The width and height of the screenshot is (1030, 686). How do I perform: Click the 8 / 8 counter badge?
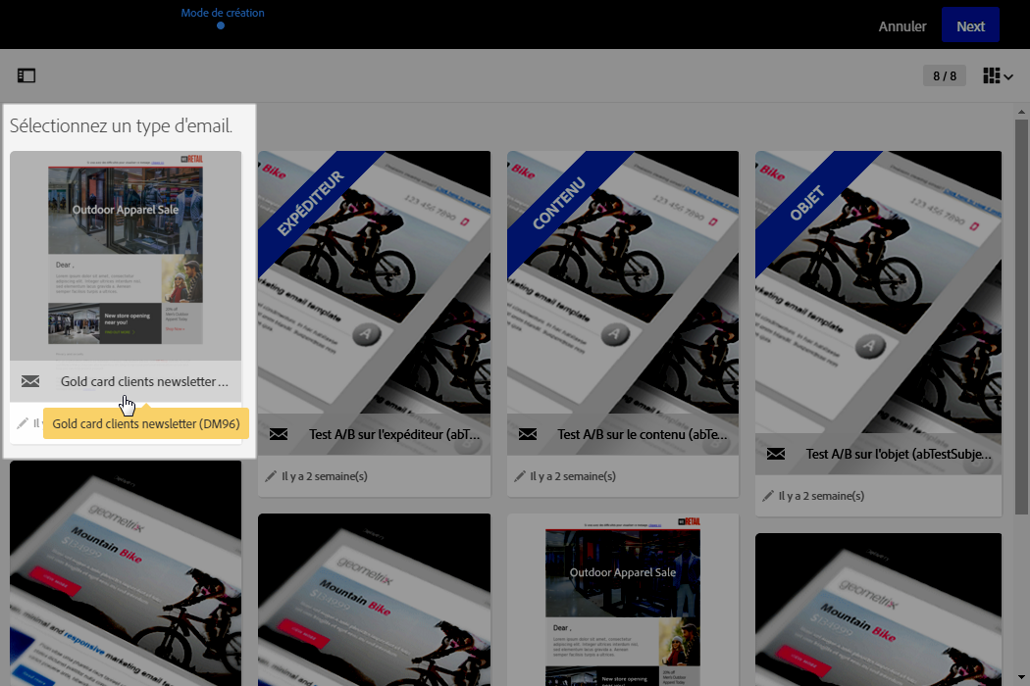[x=945, y=76]
